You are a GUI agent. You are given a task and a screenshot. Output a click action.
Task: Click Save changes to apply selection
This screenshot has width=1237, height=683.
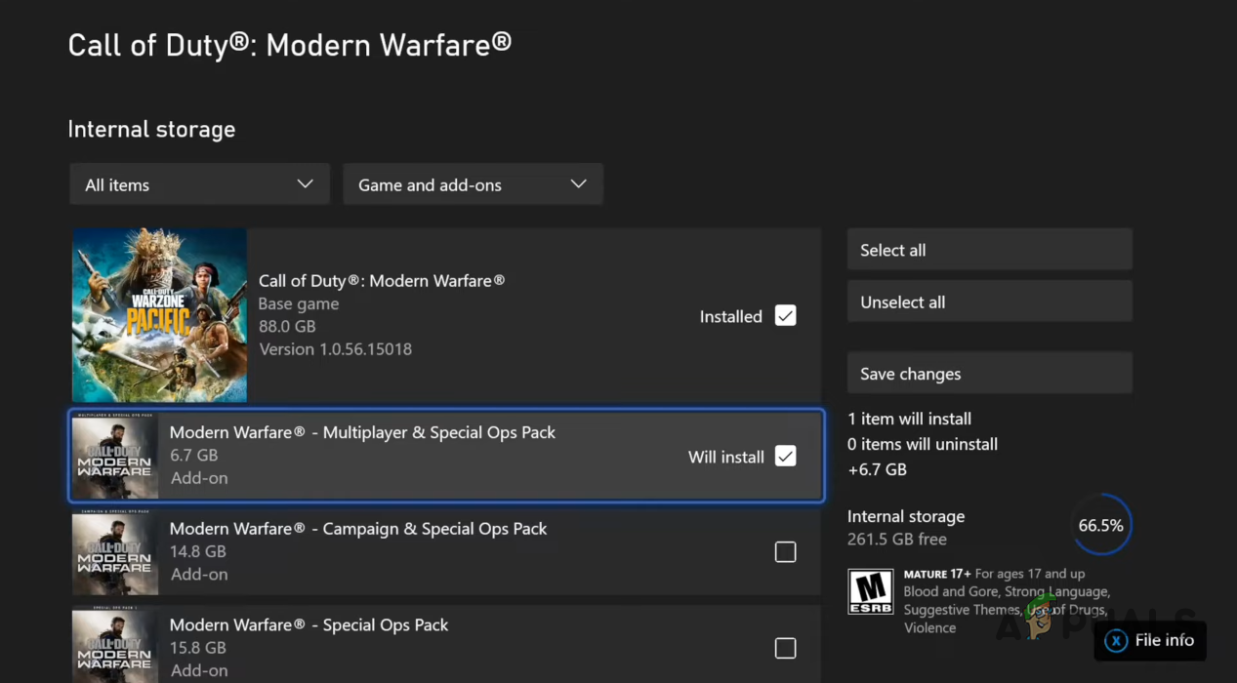point(989,374)
